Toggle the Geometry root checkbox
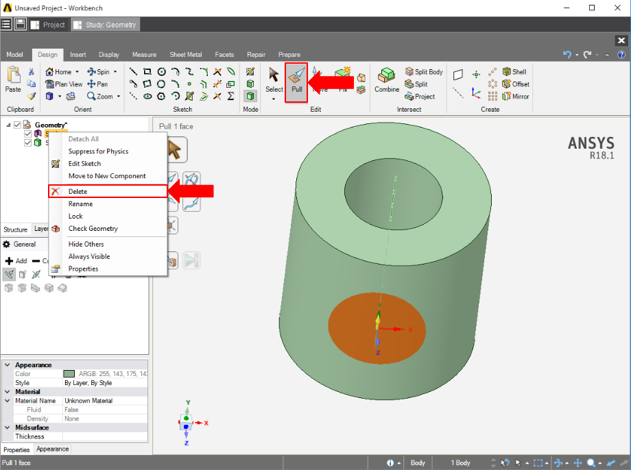This screenshot has width=631, height=470. click(x=17, y=125)
